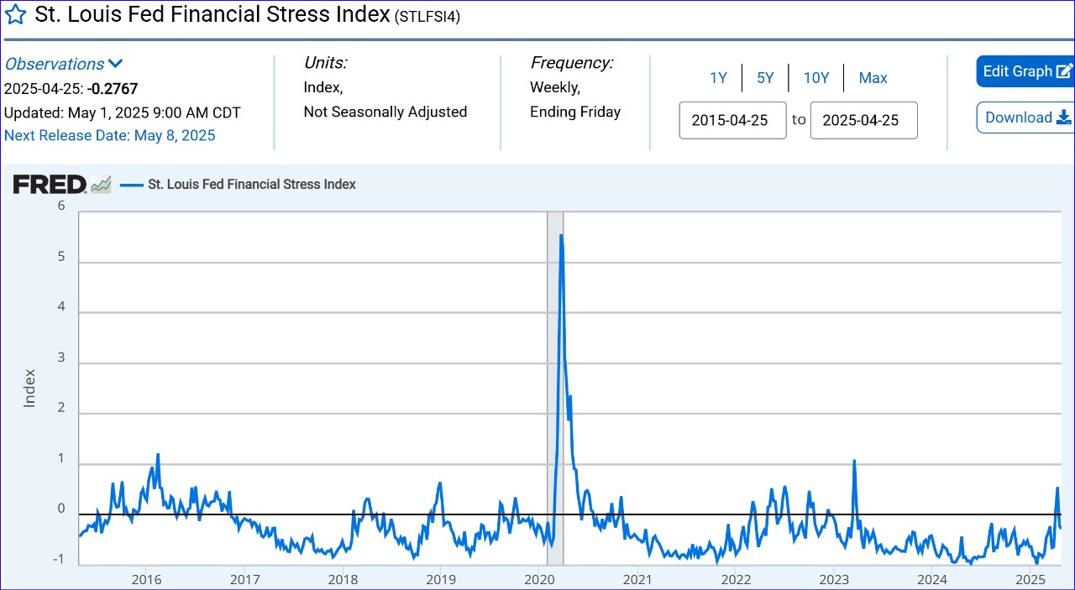The height and width of the screenshot is (590, 1075).
Task: Click the St. Louis Fed Financial Stress Index legend label
Action: point(252,185)
